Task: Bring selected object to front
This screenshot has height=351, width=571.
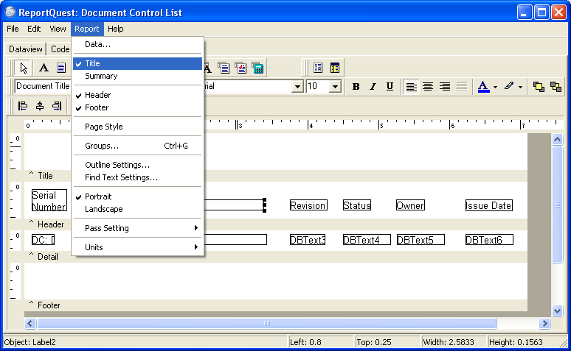Action: point(539,87)
